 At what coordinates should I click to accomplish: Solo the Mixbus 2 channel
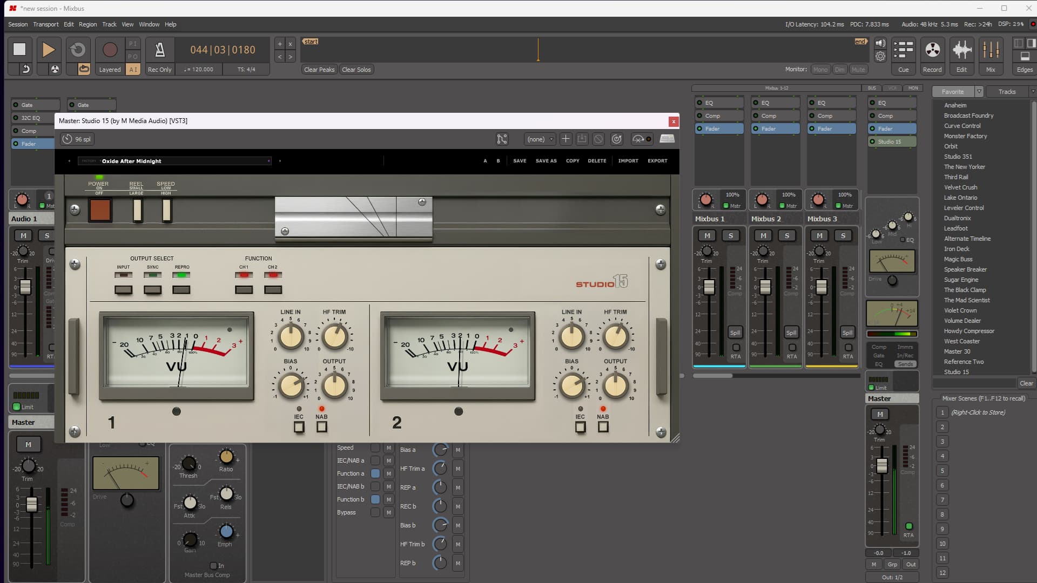pos(787,236)
